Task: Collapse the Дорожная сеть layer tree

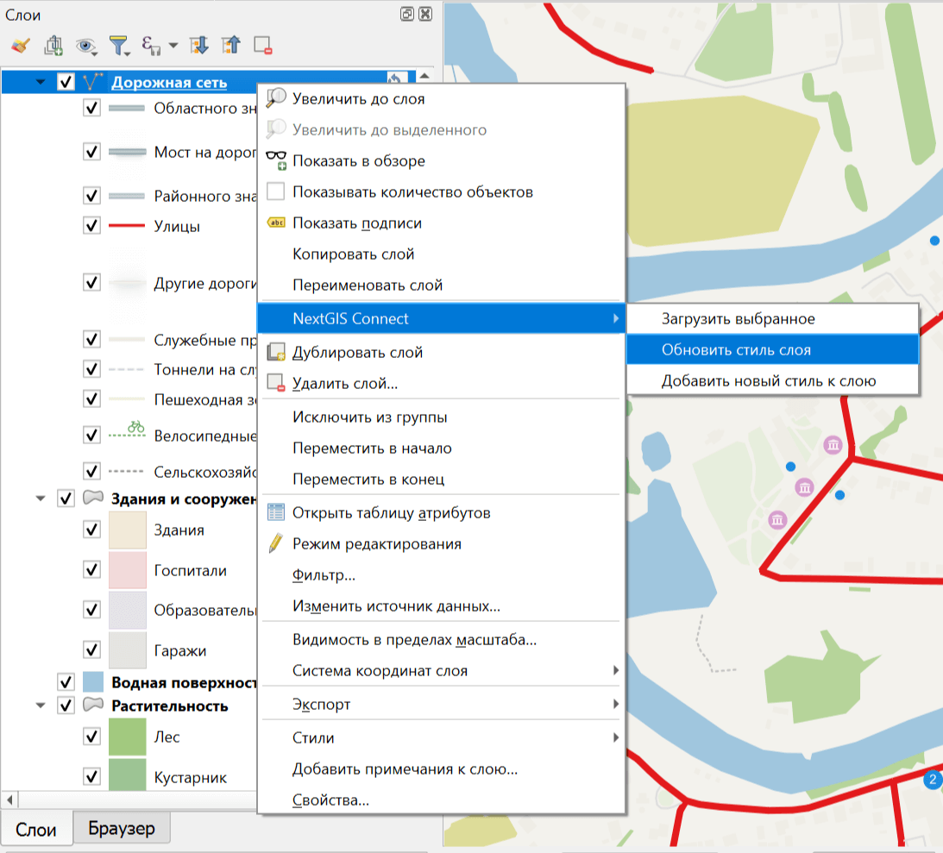Action: pos(41,83)
